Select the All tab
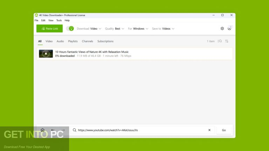 point(40,41)
